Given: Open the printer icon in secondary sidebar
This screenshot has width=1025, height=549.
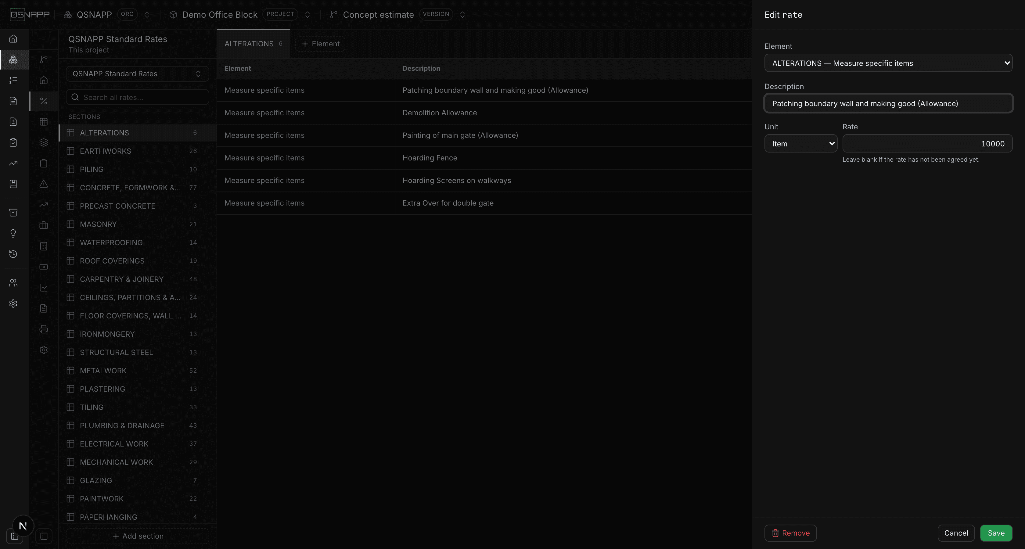Looking at the screenshot, I should [x=44, y=329].
